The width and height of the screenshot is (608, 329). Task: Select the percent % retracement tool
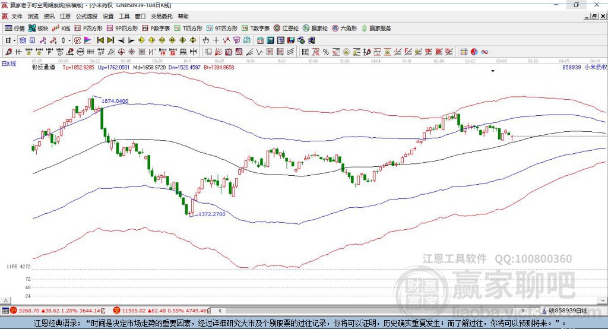[326, 52]
